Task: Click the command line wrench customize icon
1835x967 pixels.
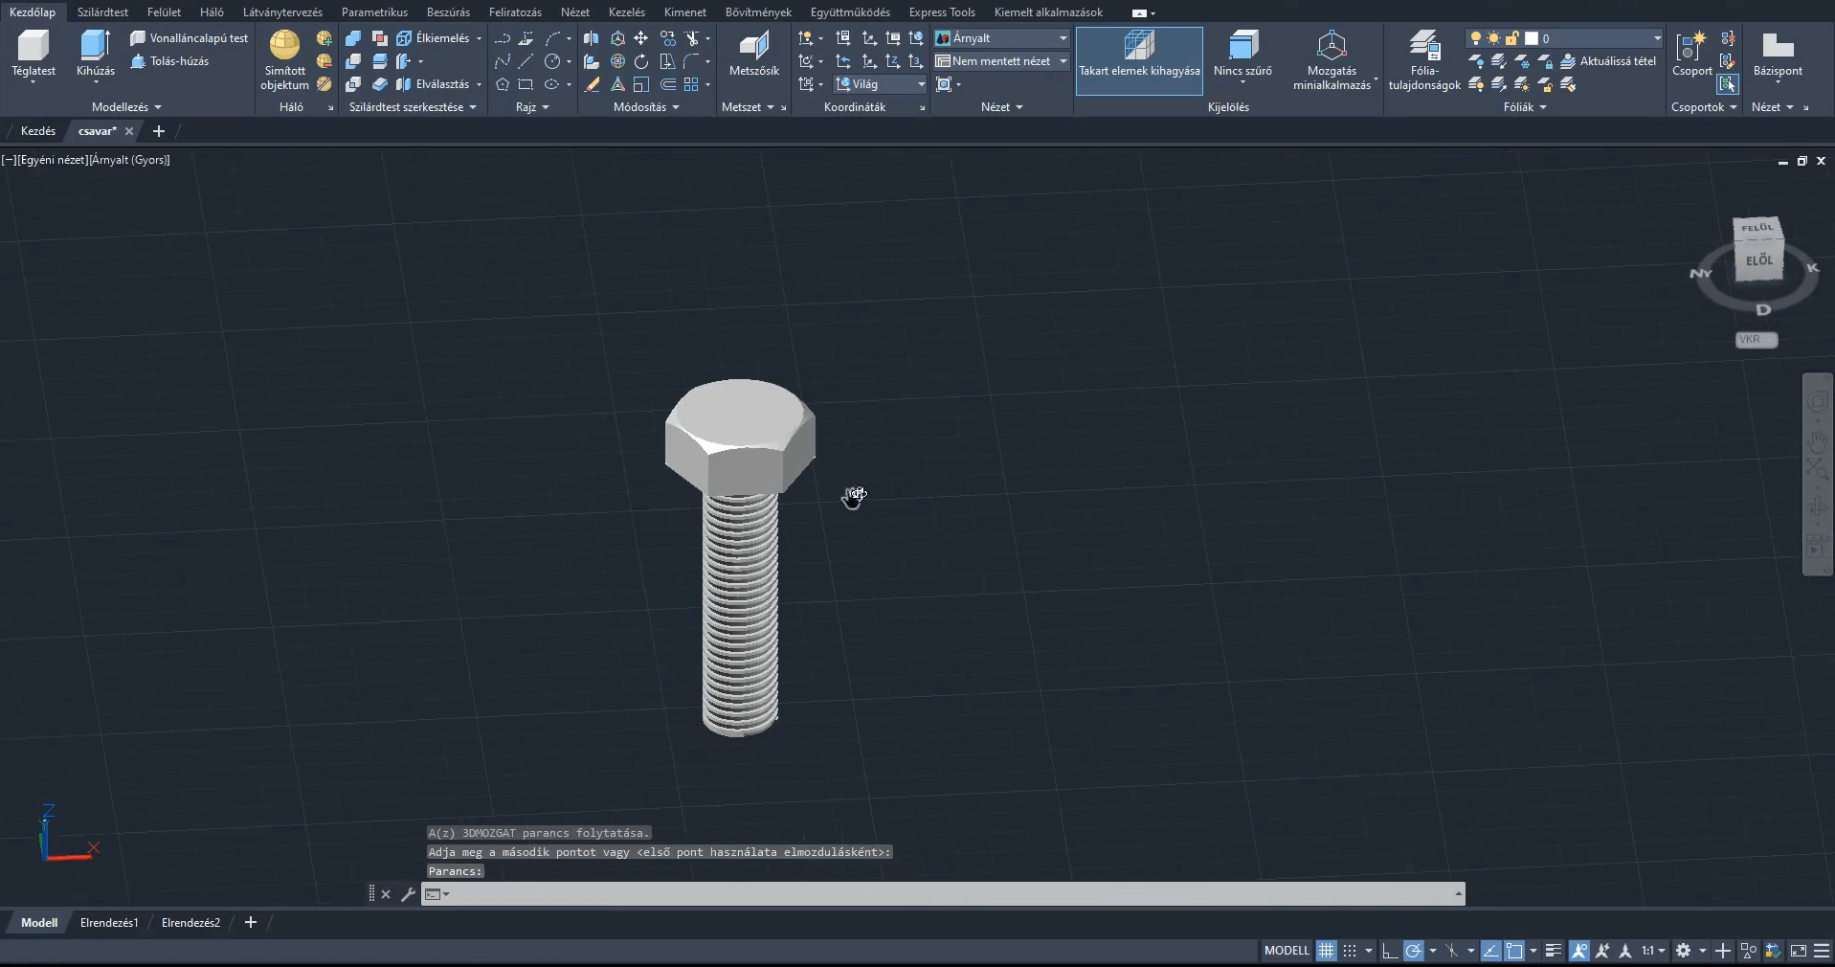Action: [x=408, y=894]
